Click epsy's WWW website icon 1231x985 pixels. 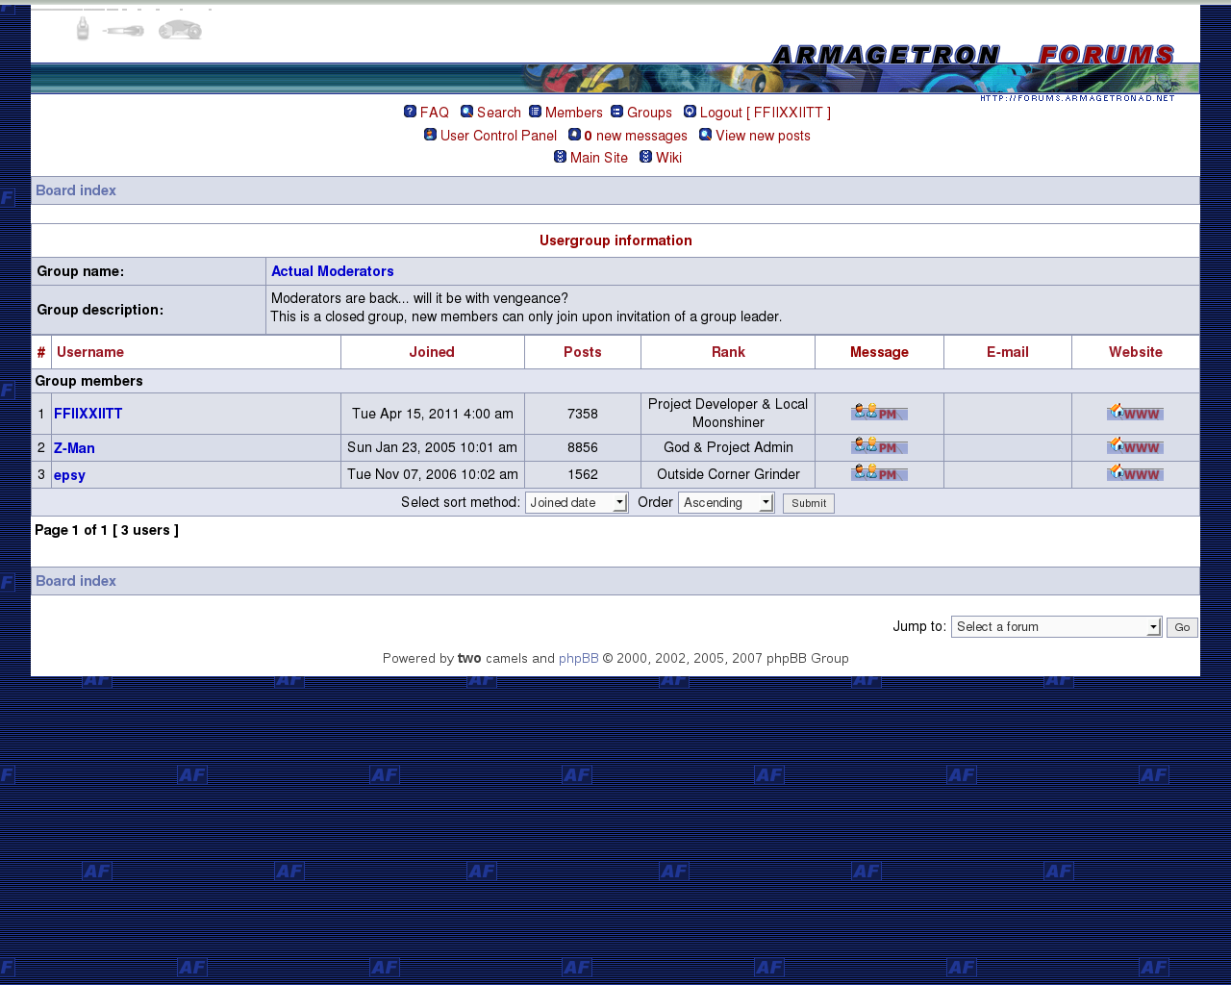(1135, 473)
